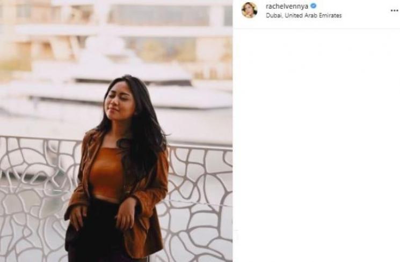Click the woman's face in the post photo
The width and height of the screenshot is (400, 262).
click(x=115, y=103)
